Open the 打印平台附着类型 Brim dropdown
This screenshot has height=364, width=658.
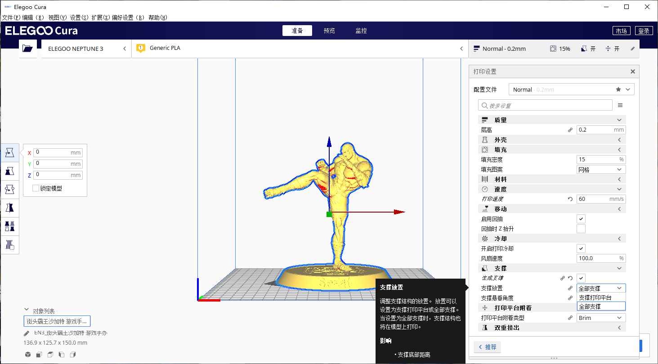[601, 318]
